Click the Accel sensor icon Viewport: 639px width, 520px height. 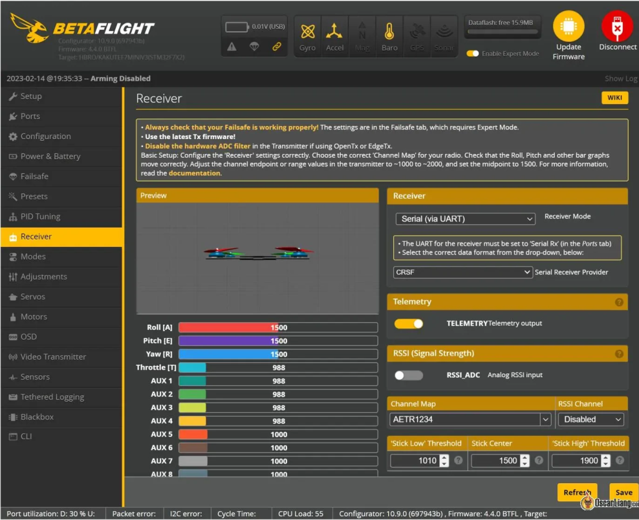(x=334, y=32)
